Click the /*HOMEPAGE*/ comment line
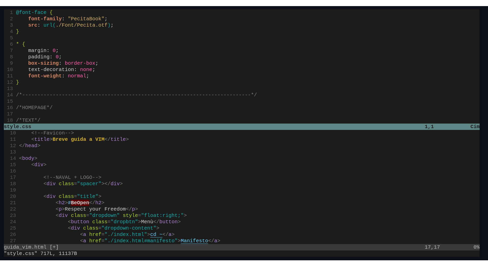The height and width of the screenshot is (274, 488). point(34,108)
